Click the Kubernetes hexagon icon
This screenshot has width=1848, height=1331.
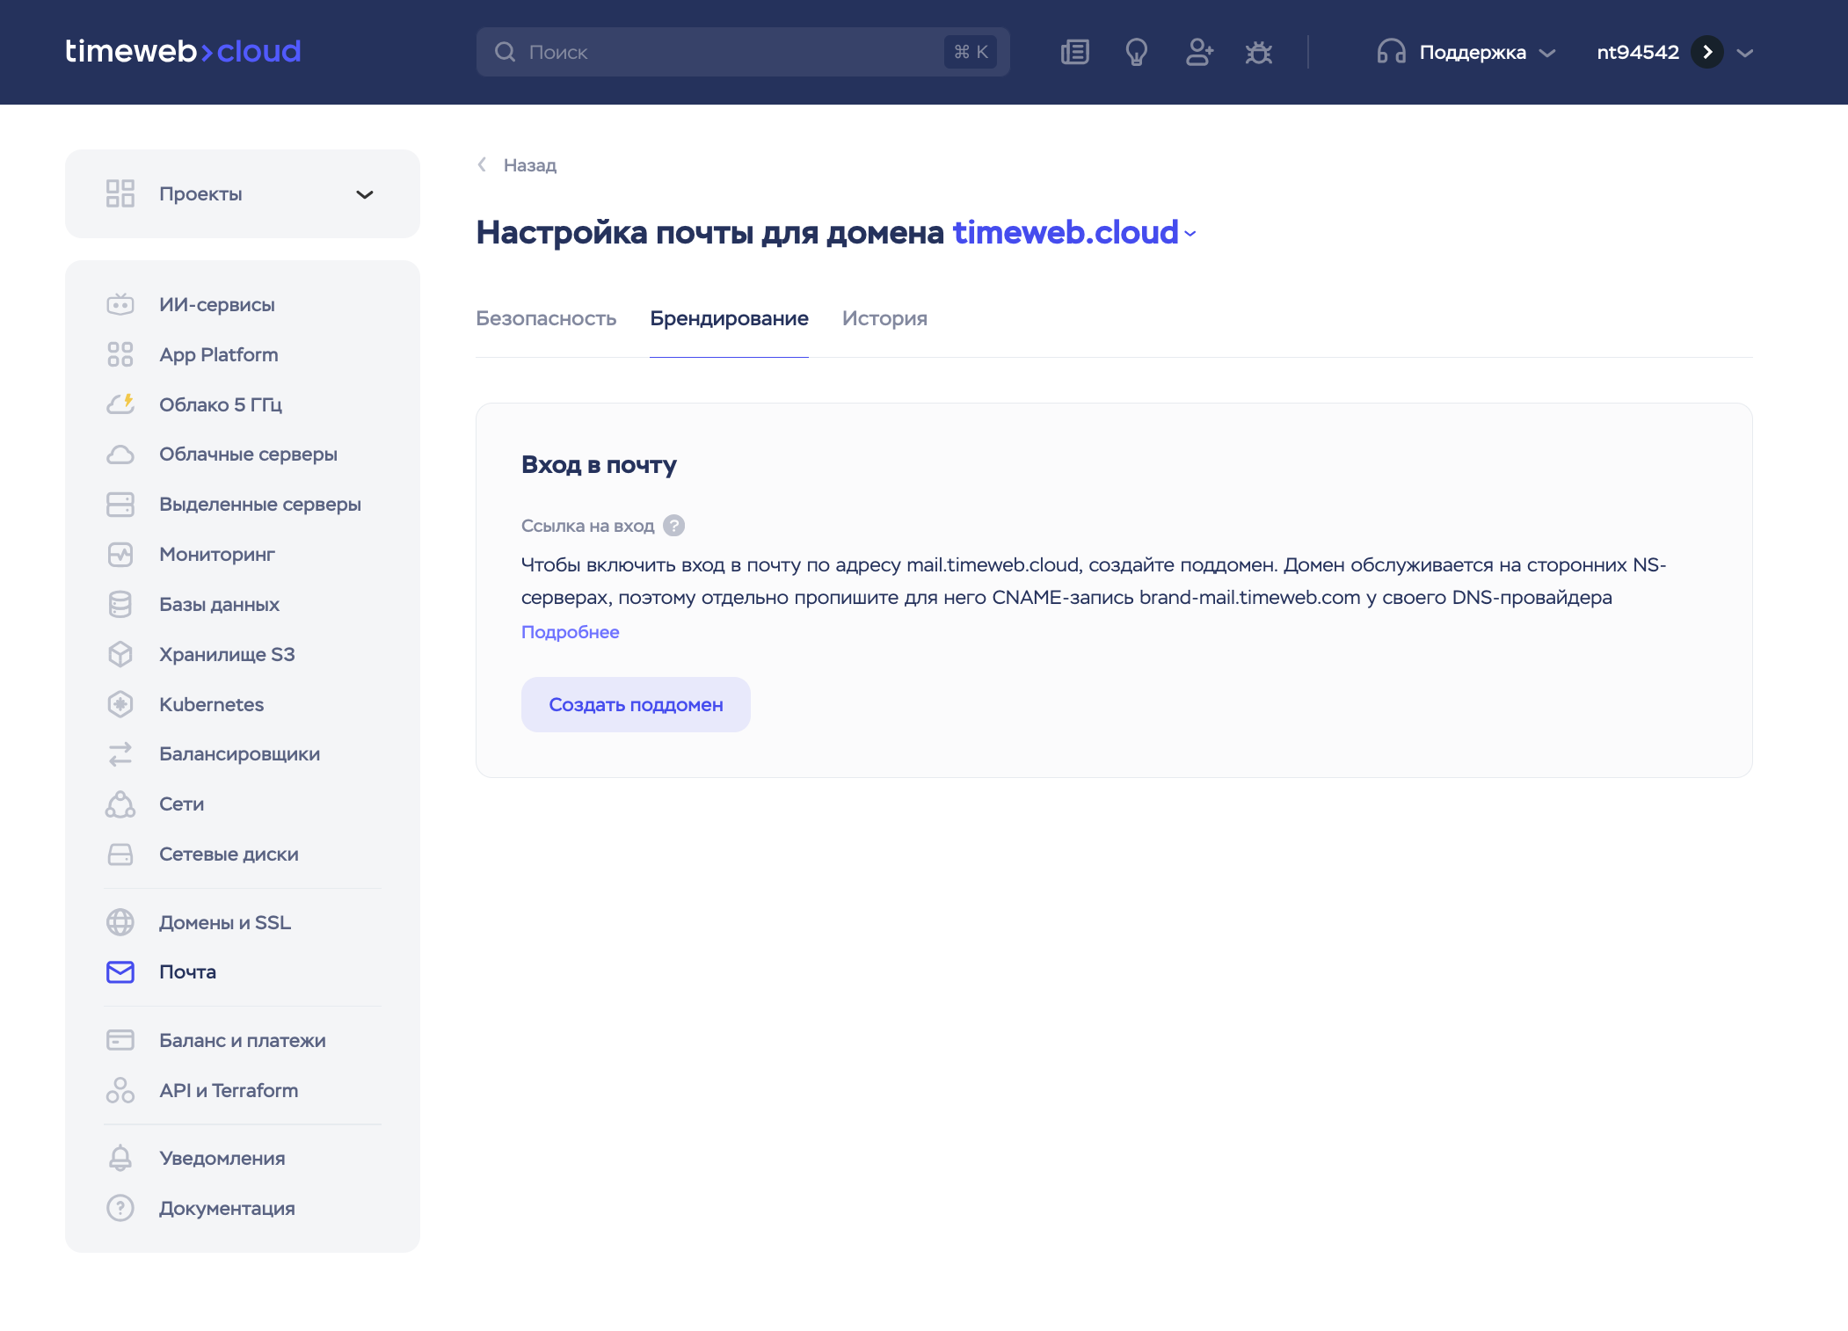(x=120, y=704)
